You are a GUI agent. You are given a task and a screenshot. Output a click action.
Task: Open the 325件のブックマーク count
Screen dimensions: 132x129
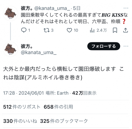click(64, 121)
